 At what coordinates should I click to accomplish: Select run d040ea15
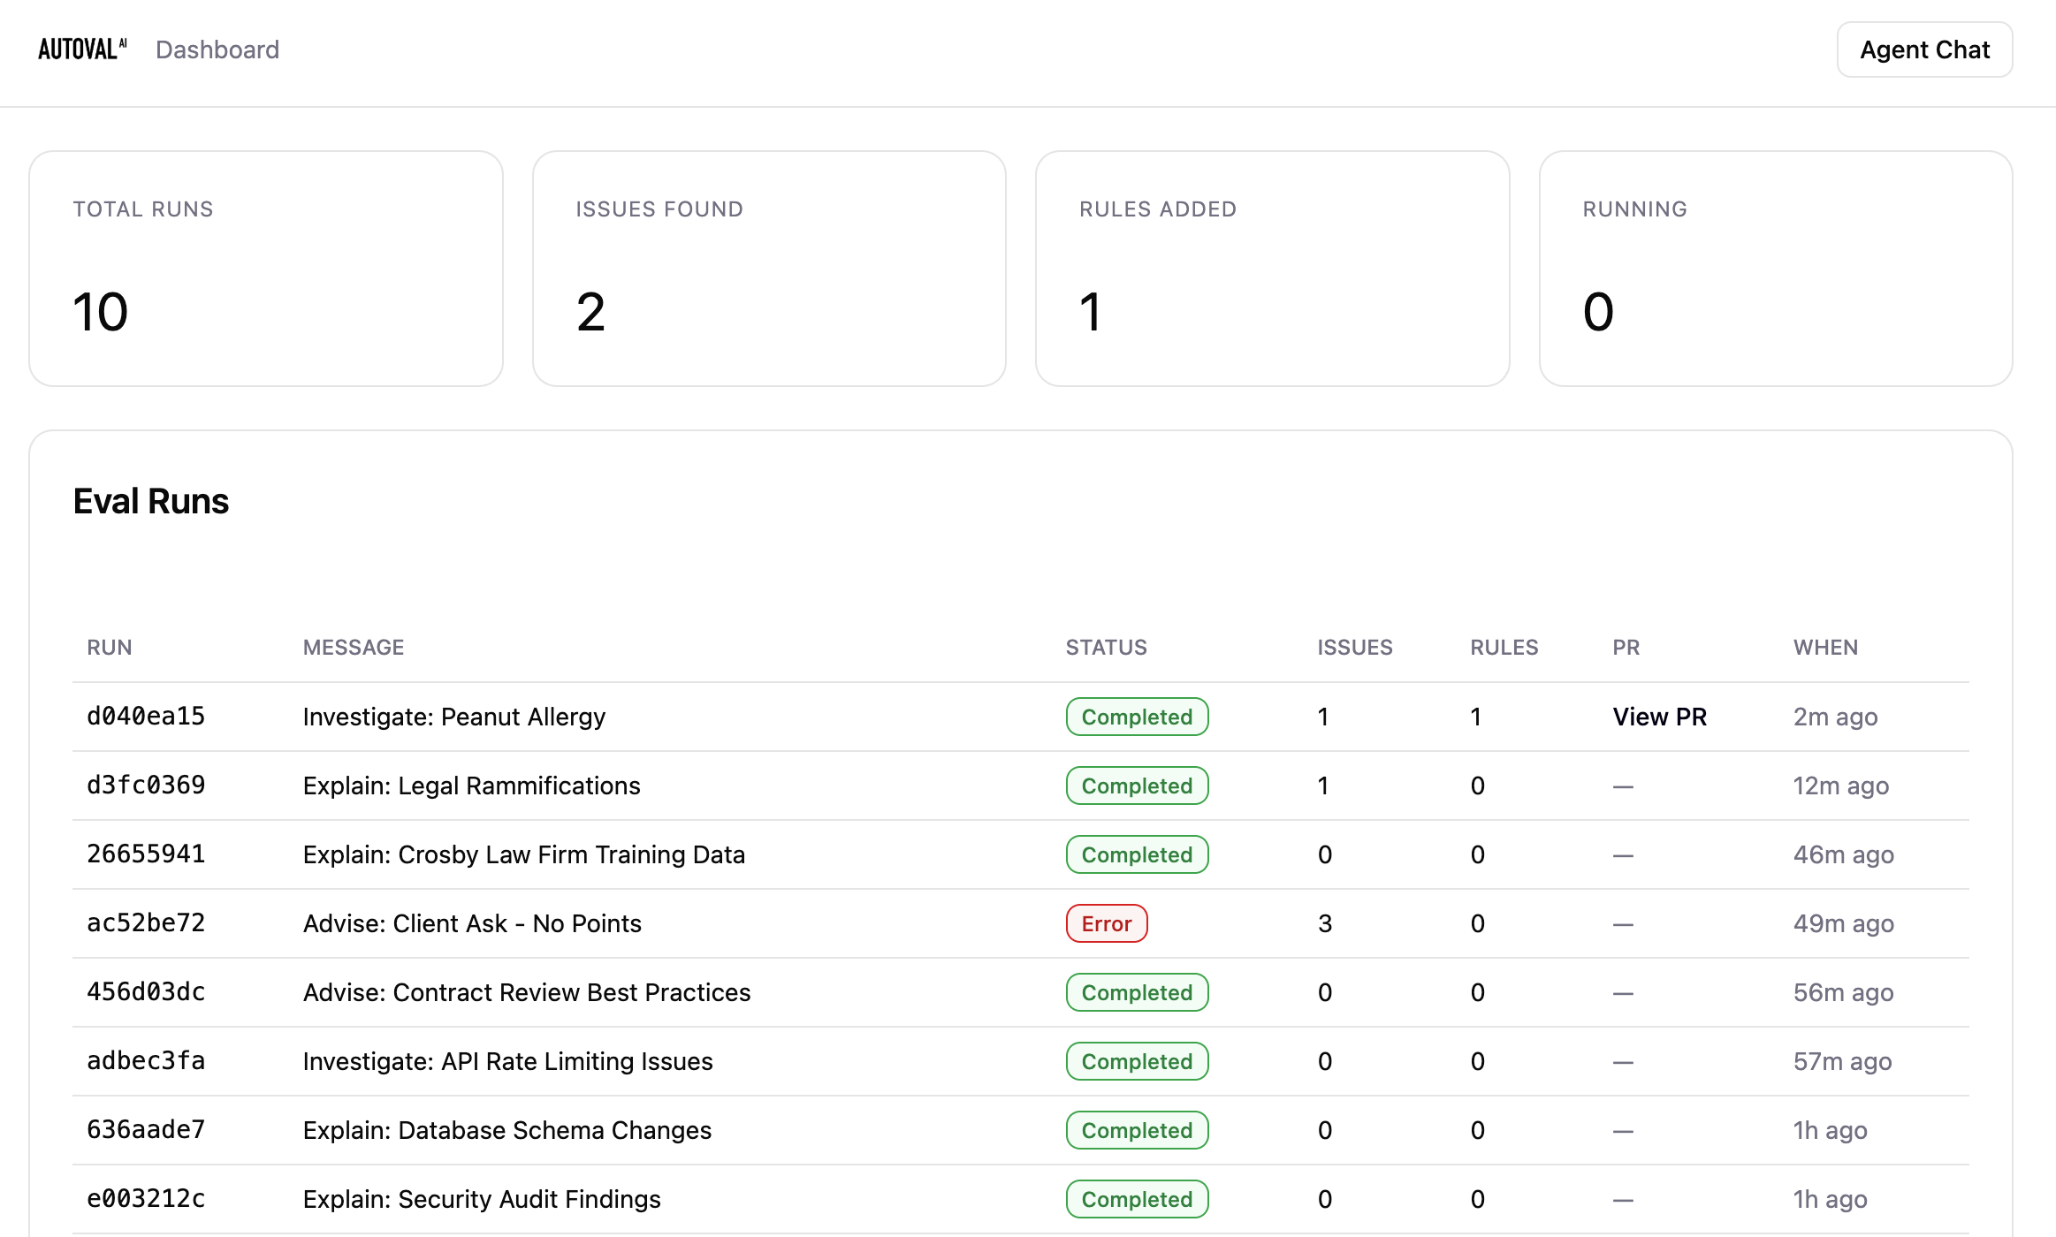point(146,717)
